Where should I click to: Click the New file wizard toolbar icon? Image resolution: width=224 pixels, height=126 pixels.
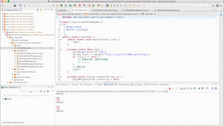2,6
